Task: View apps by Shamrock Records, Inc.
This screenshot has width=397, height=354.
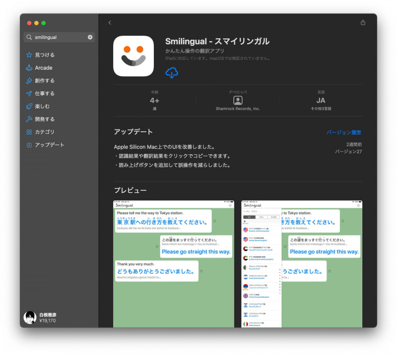Action: click(x=238, y=108)
